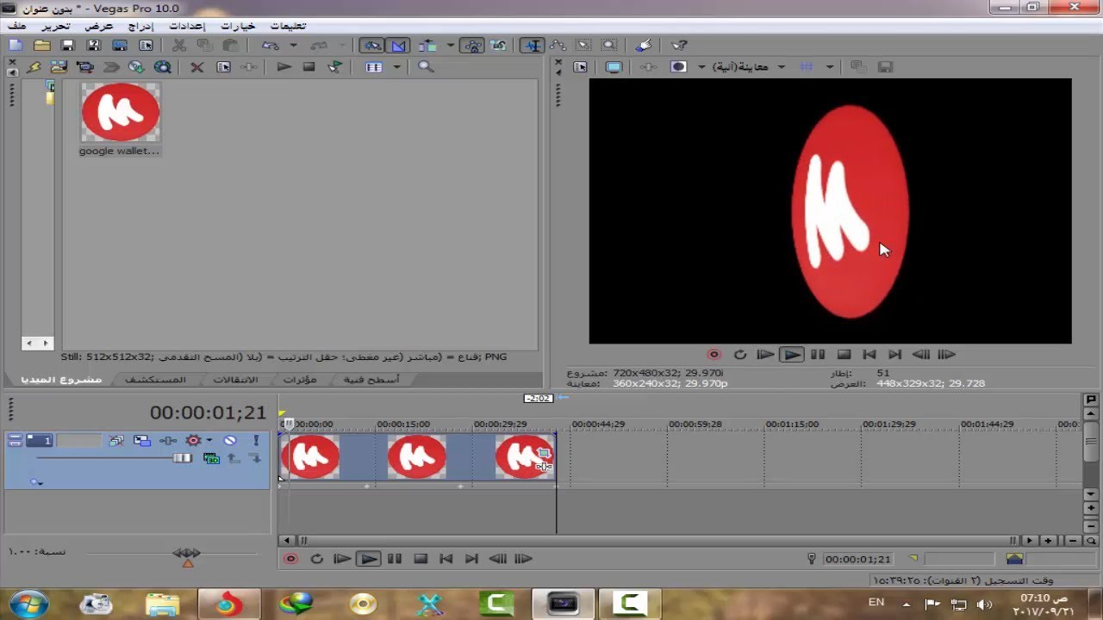Open the Views dropdown arrow in Project Media

pos(396,67)
